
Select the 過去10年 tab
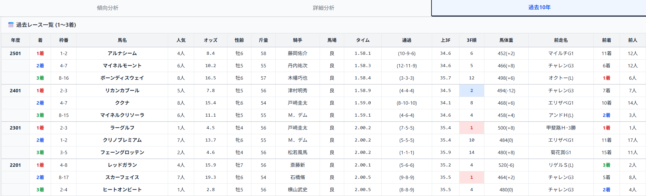click(539, 8)
